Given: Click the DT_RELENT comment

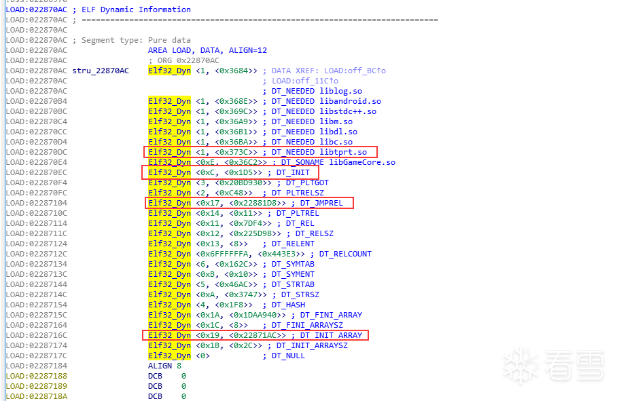Looking at the screenshot, I should point(293,244).
